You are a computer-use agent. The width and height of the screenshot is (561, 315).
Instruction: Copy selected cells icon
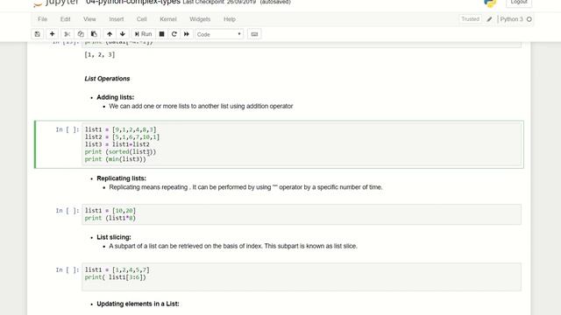pyautogui.click(x=81, y=34)
